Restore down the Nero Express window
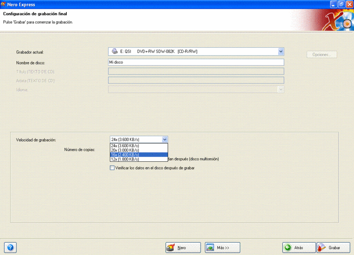 tap(342, 4)
